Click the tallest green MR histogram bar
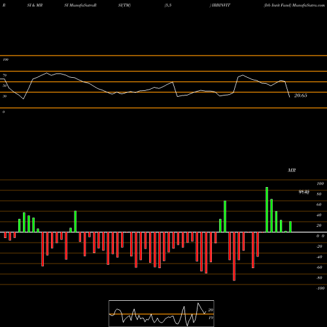The height and width of the screenshot is (327, 327). point(267,209)
